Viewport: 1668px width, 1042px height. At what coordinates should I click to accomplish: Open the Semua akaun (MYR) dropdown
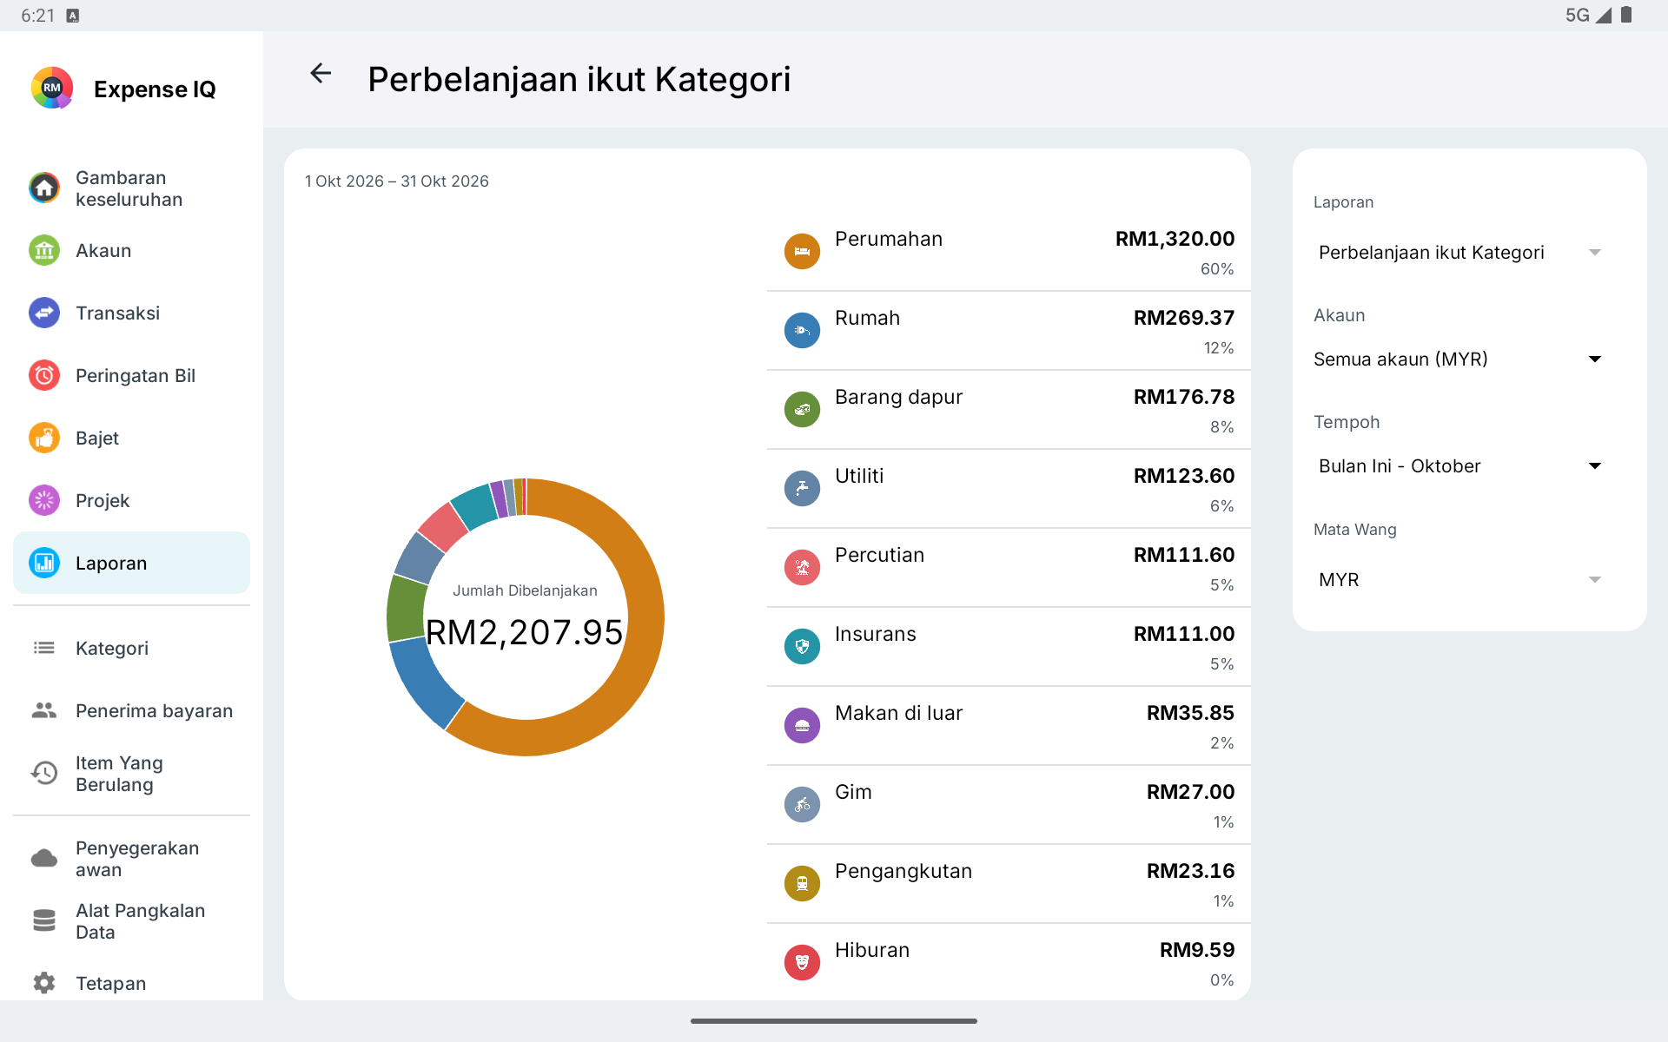coord(1459,359)
